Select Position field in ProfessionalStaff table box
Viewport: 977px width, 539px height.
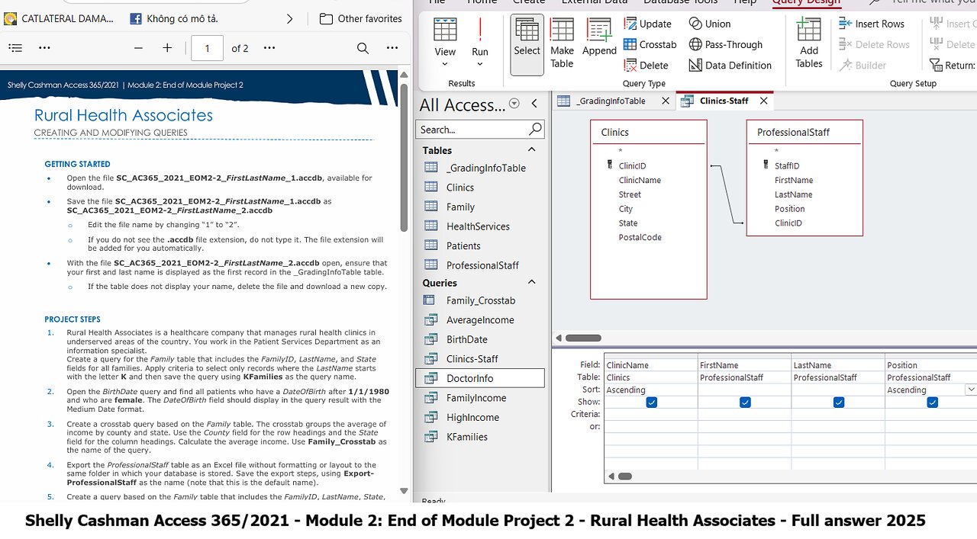789,209
